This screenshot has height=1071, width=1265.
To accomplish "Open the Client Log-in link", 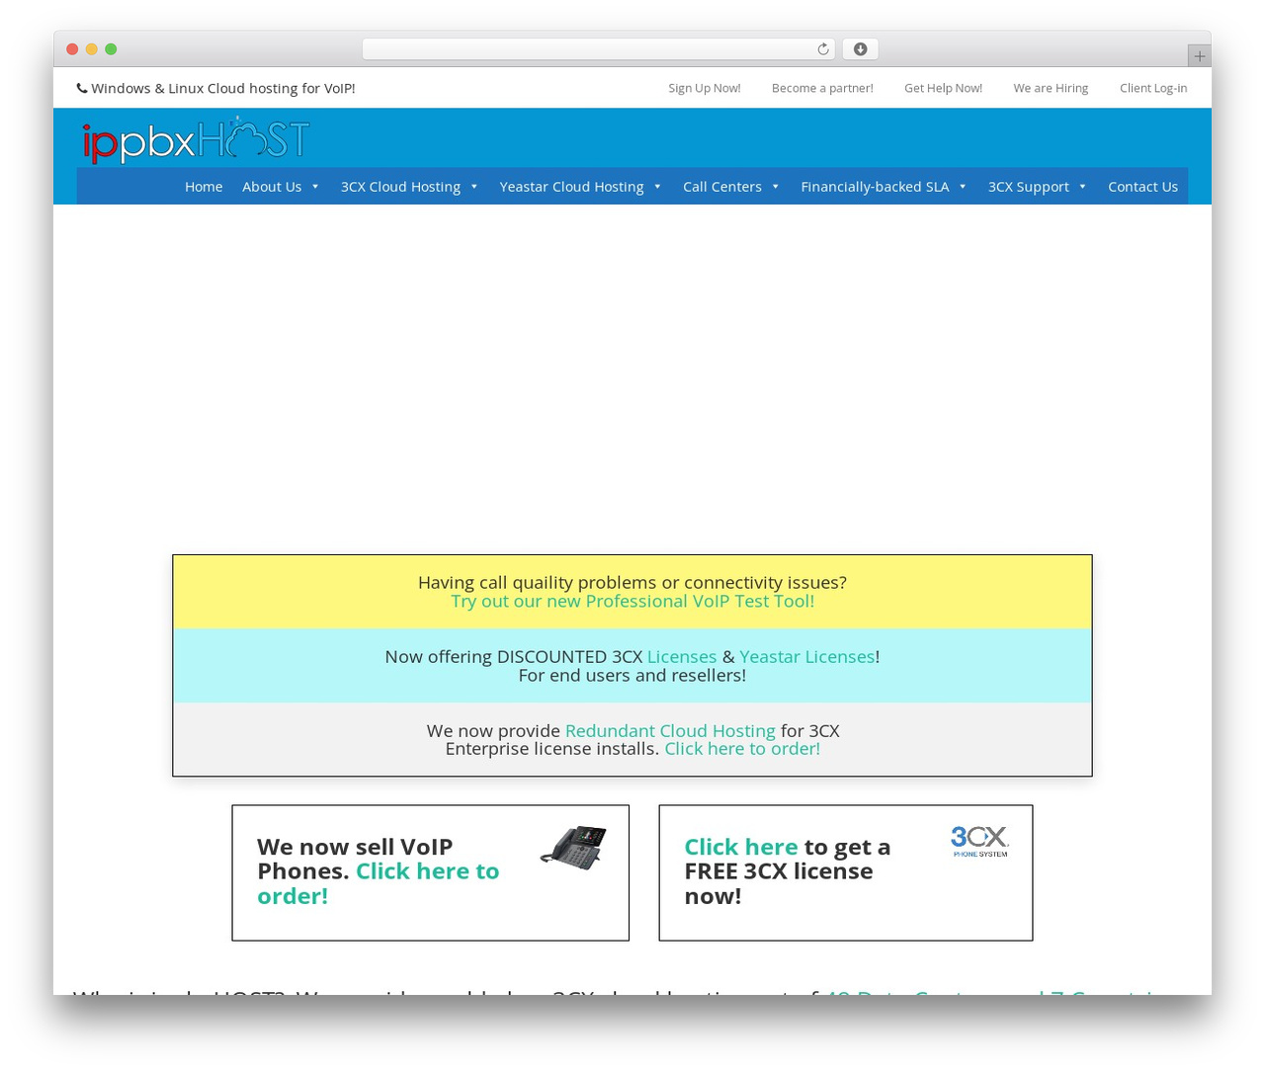I will coord(1153,88).
